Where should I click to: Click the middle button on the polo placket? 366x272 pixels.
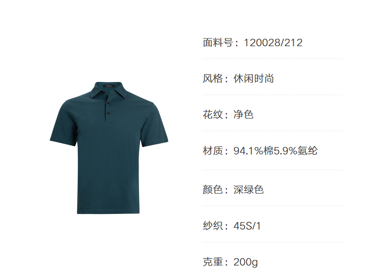click(x=108, y=102)
